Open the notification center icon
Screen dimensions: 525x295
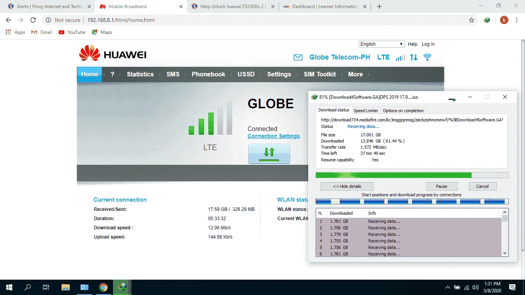click(x=512, y=287)
